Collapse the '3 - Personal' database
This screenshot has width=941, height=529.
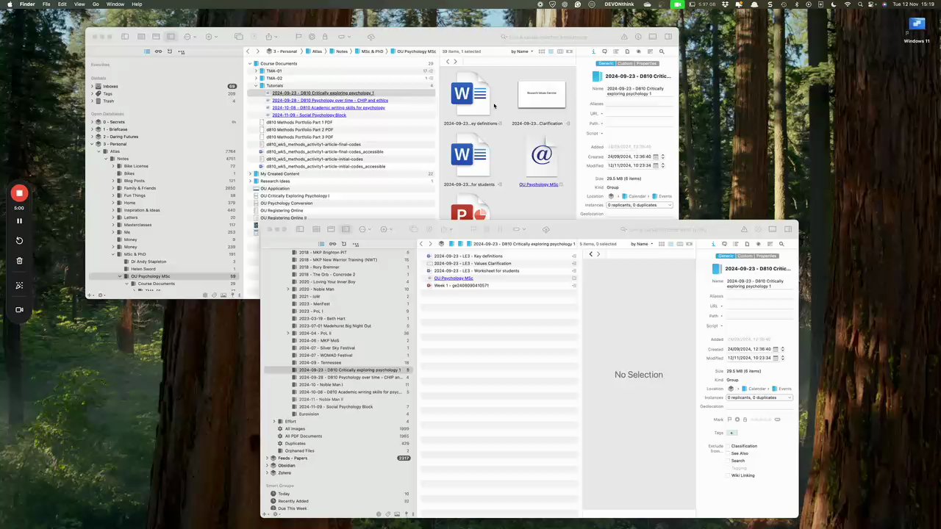92,144
